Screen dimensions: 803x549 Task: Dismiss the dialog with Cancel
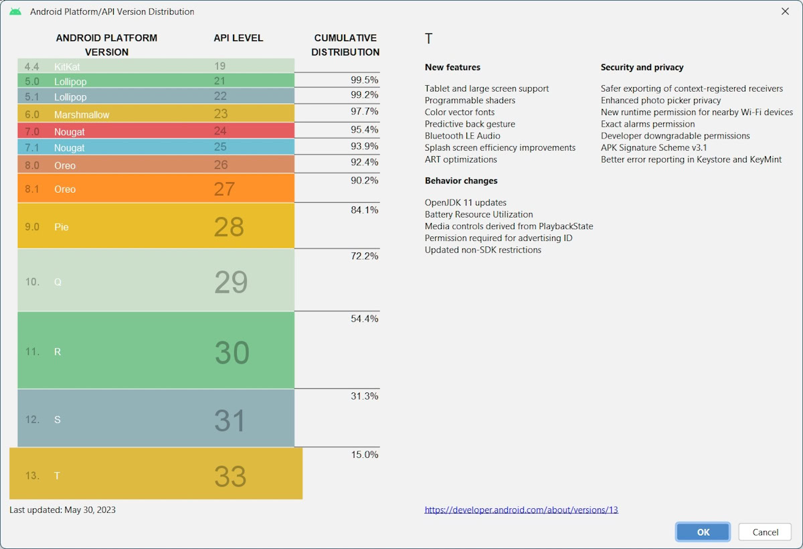(764, 532)
